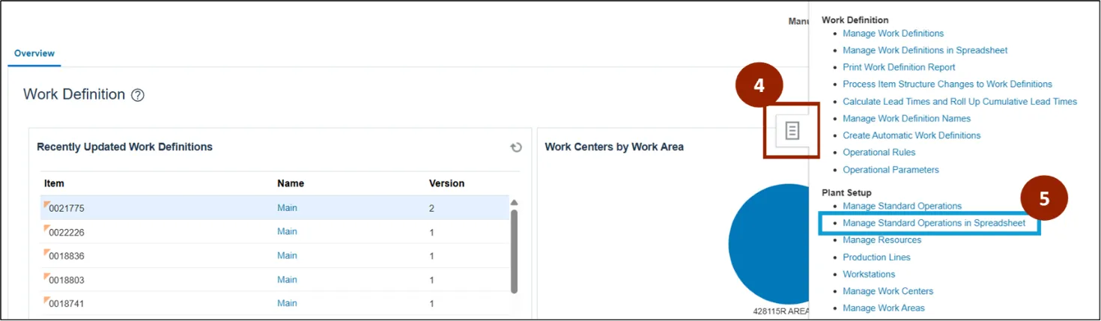Open Main link for item 0022226

287,232
